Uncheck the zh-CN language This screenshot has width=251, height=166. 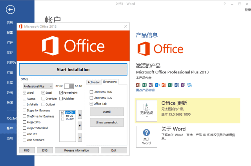click(x=63, y=112)
